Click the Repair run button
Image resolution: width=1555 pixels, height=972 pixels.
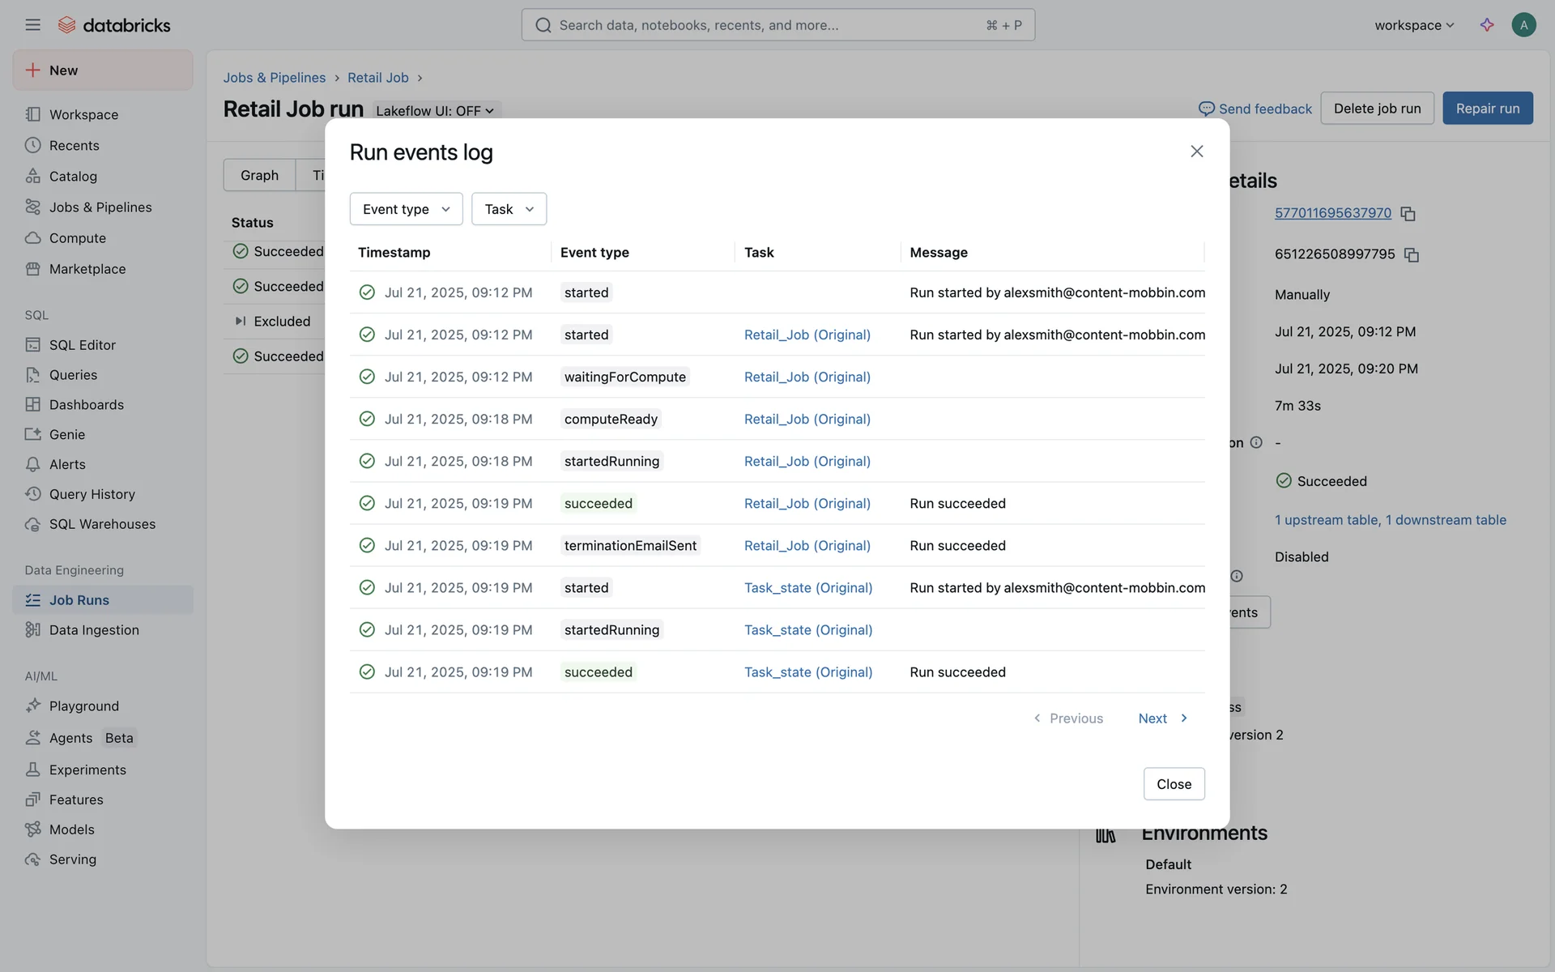[1487, 109]
